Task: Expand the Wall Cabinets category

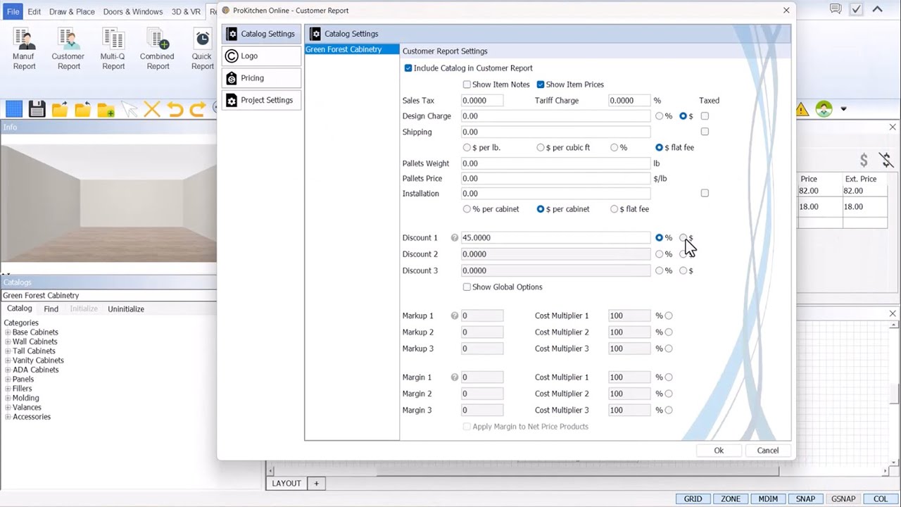Action: click(x=8, y=342)
